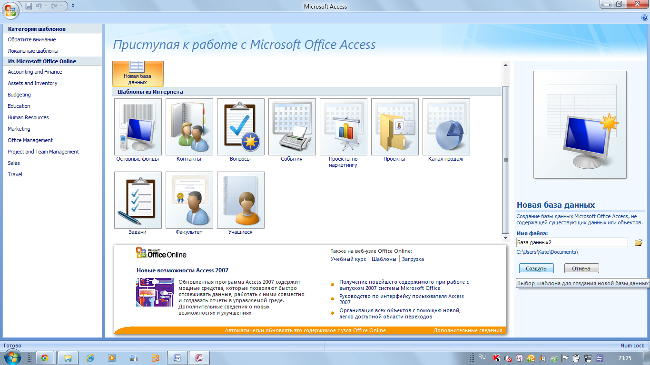Open Assets and Inventory category
The height and width of the screenshot is (365, 650).
point(32,83)
